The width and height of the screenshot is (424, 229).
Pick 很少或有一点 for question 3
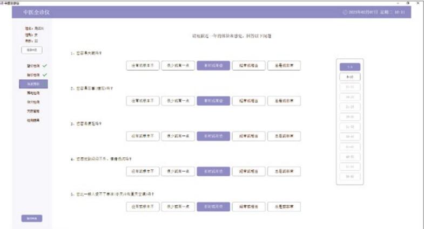coord(178,136)
